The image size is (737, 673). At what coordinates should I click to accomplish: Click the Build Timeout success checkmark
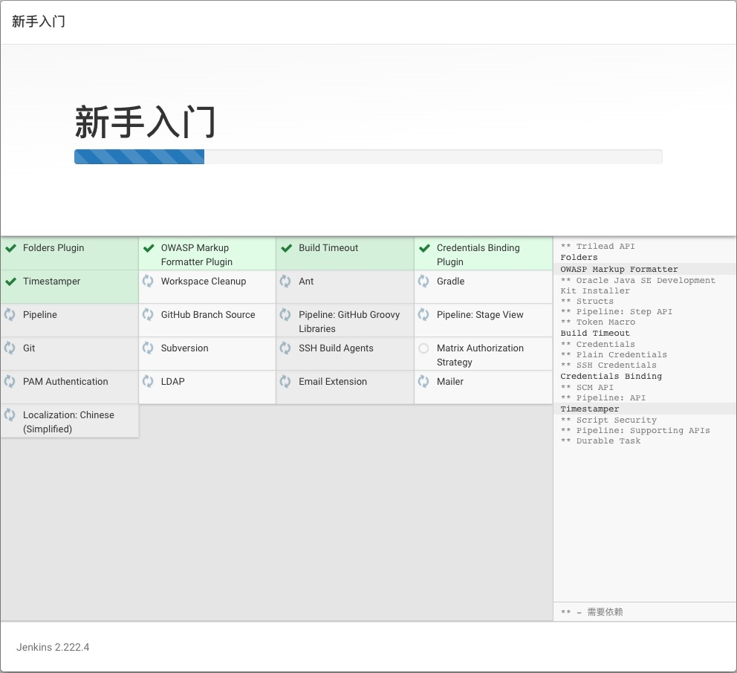(x=287, y=248)
